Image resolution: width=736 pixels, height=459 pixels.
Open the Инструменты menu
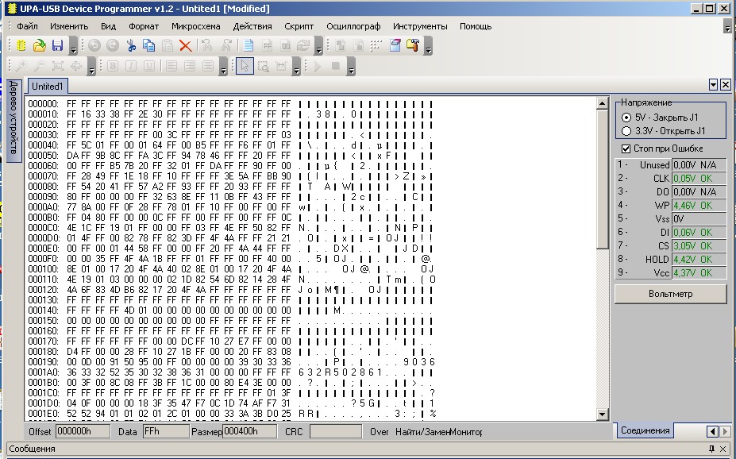(x=420, y=26)
